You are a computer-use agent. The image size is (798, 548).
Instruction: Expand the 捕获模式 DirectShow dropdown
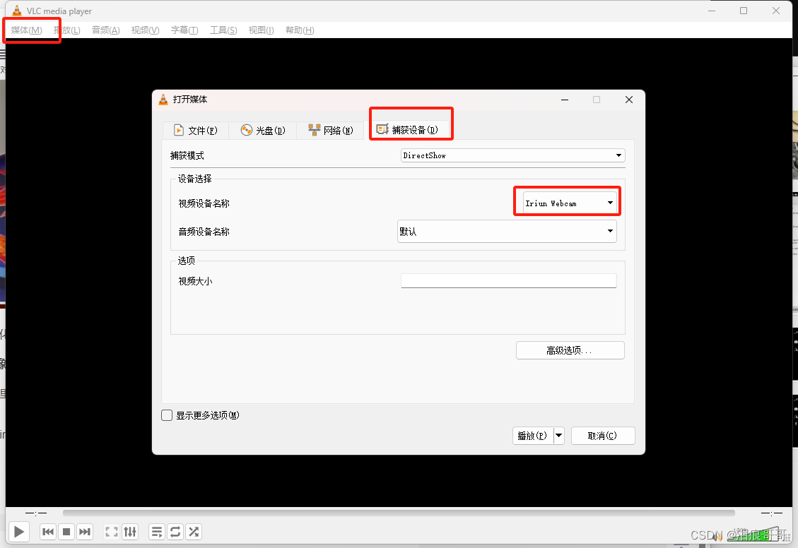click(513, 155)
